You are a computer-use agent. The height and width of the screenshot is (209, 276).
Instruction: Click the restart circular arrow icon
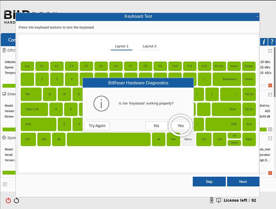click(x=16, y=201)
